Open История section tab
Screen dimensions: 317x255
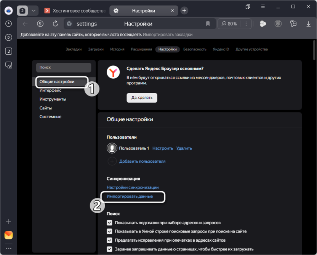pyautogui.click(x=117, y=49)
